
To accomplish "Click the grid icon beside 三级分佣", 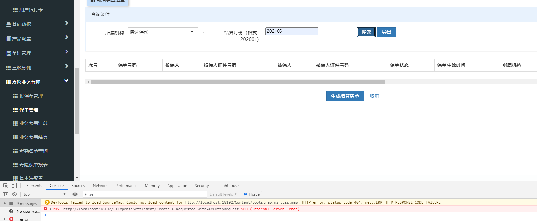I will pos(9,68).
